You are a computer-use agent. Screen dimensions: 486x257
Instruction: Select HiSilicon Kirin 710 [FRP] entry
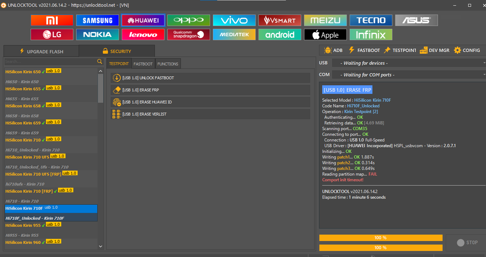click(51, 191)
